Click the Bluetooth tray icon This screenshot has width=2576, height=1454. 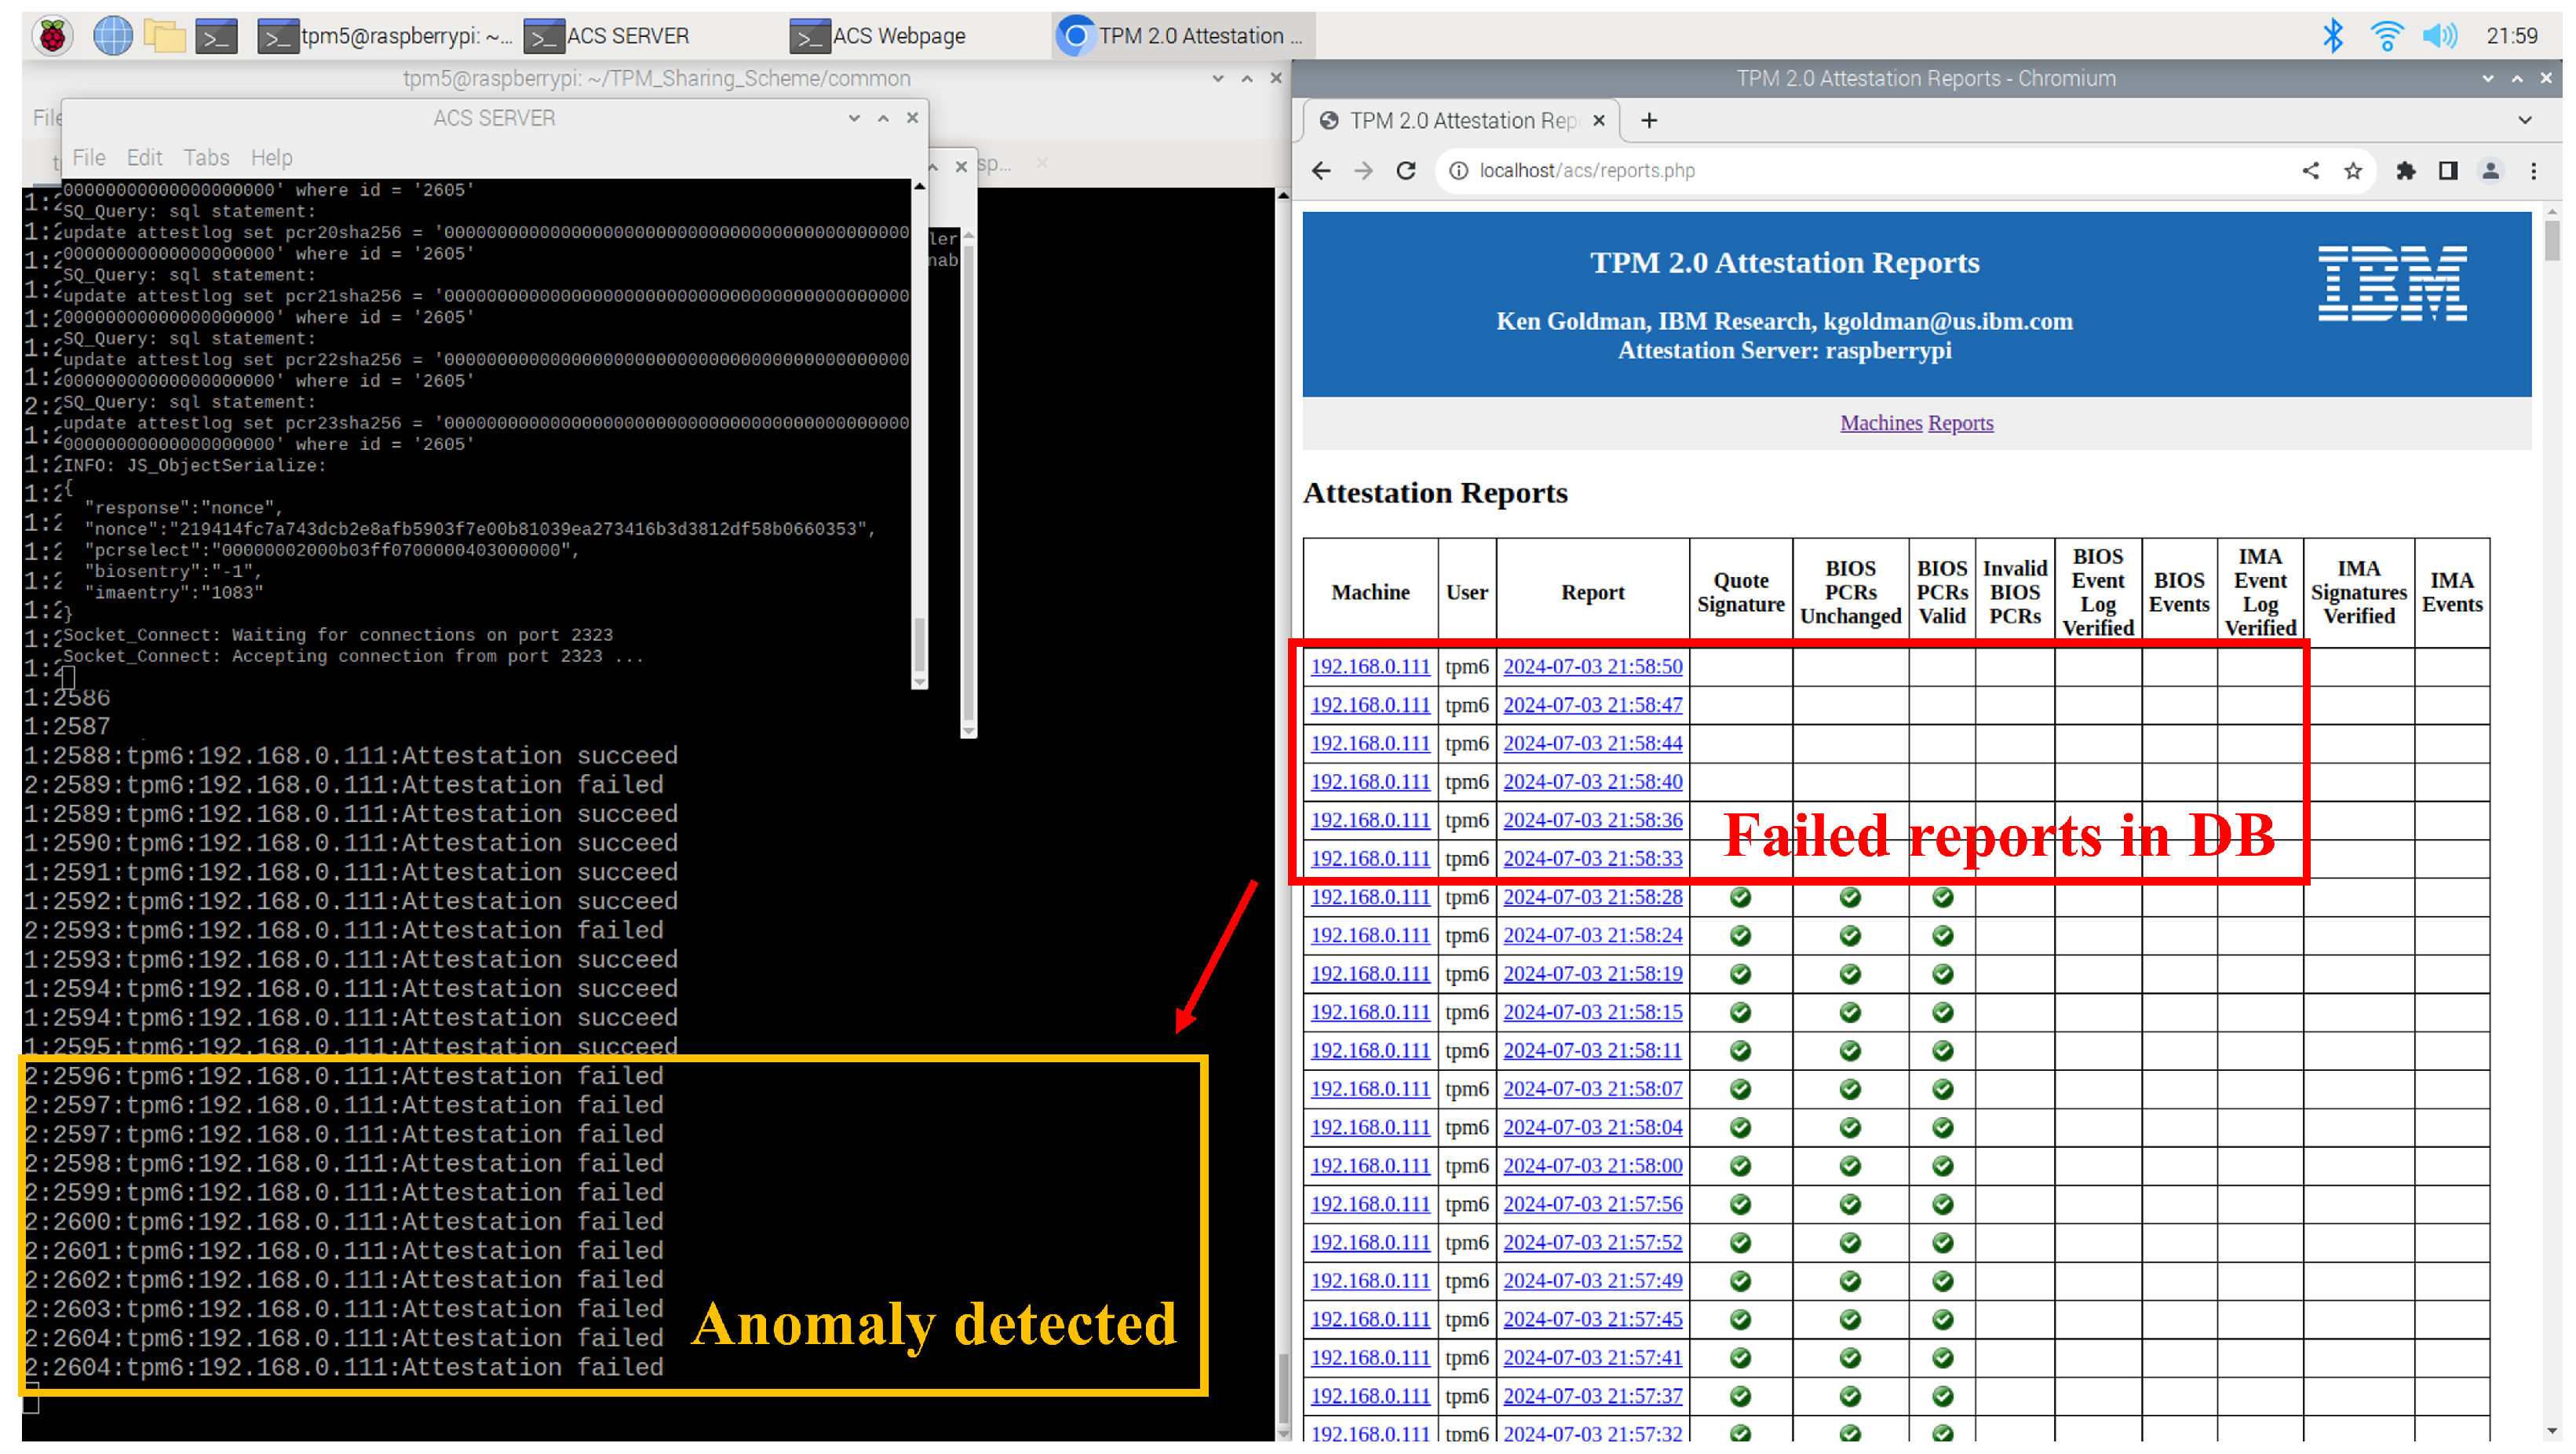pos(2332,36)
